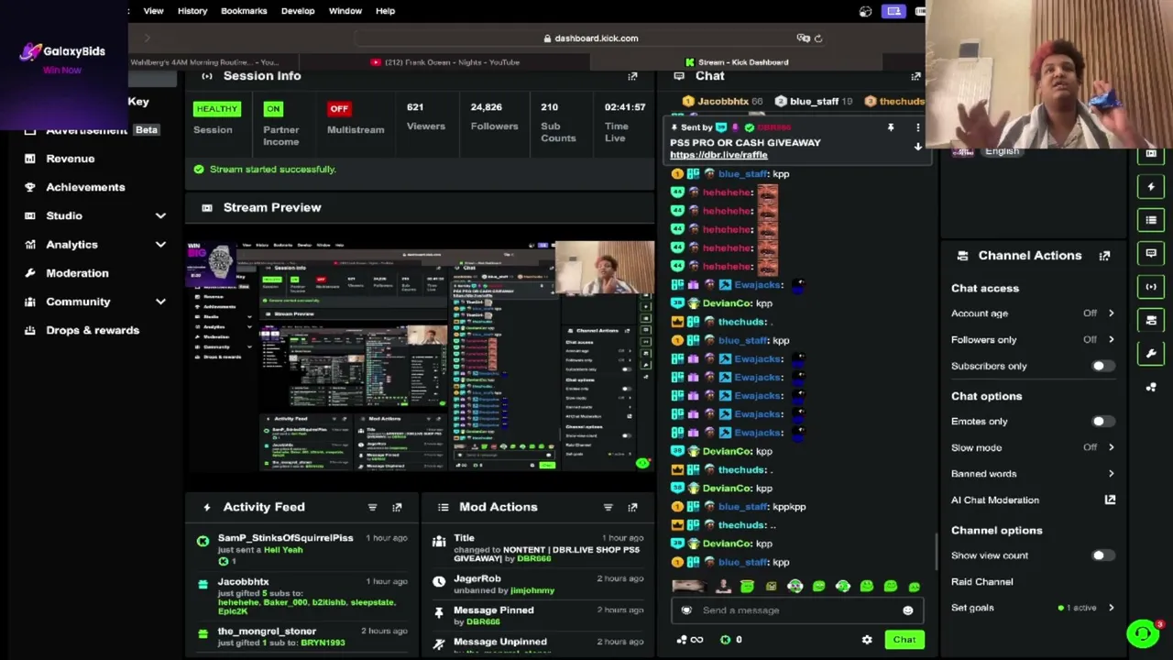Open the Moderation sidebar page
1173x660 pixels.
(x=77, y=273)
